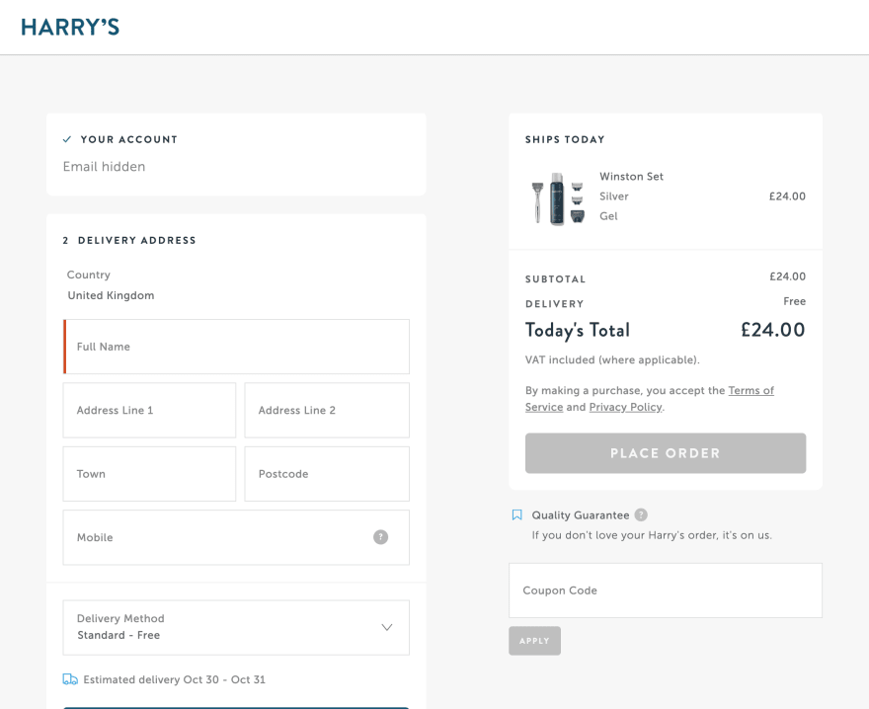This screenshot has height=709, width=869.
Task: Click the Mobile field help icon
Action: (x=381, y=537)
